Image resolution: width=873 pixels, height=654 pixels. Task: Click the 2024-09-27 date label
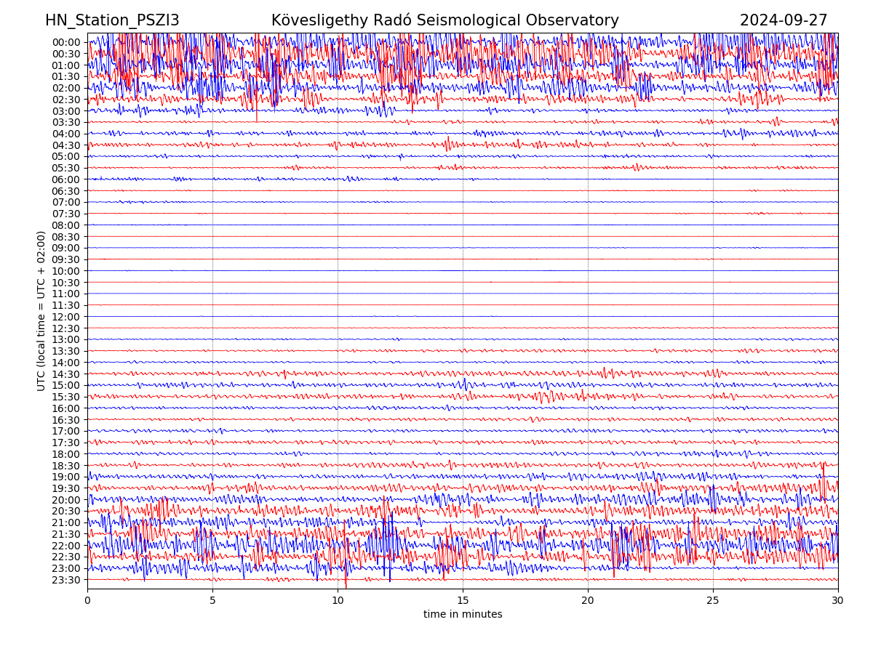783,20
